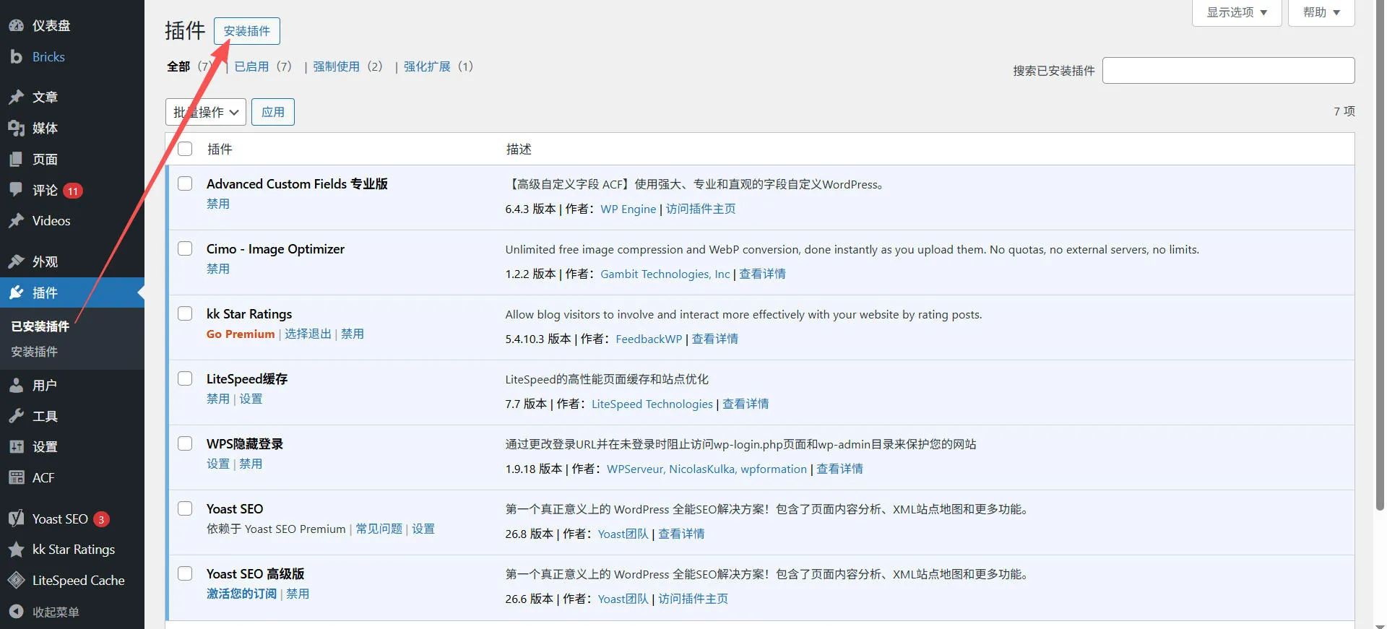
Task: Visit 访问插件主页 for Yoast SEO 高级版
Action: coord(693,599)
